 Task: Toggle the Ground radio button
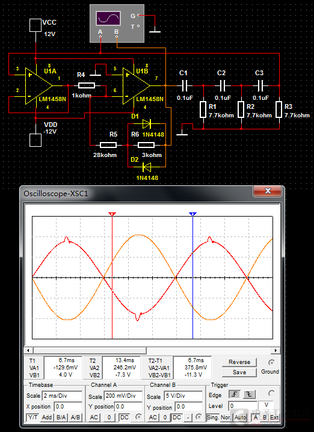[271, 362]
